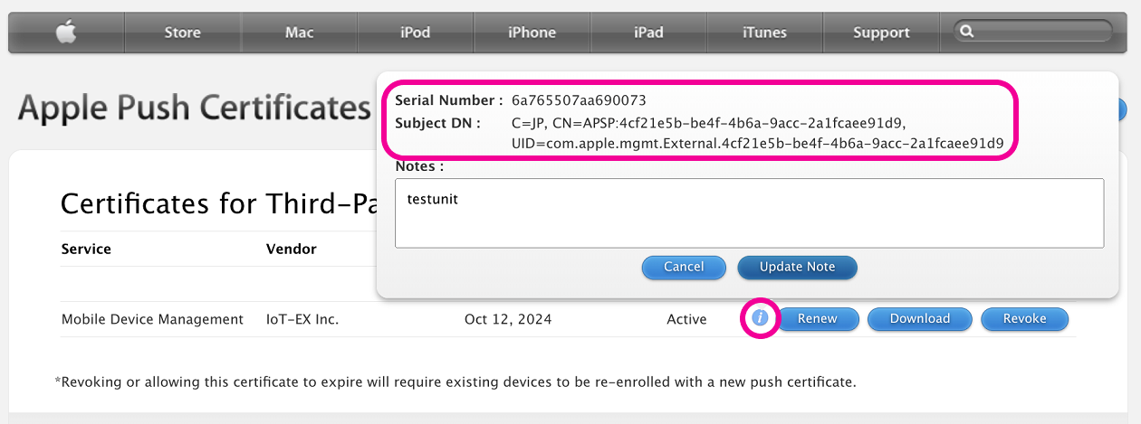1141x424 pixels.
Task: Revoke the Mobile Device Management certificate
Action: tap(1024, 318)
